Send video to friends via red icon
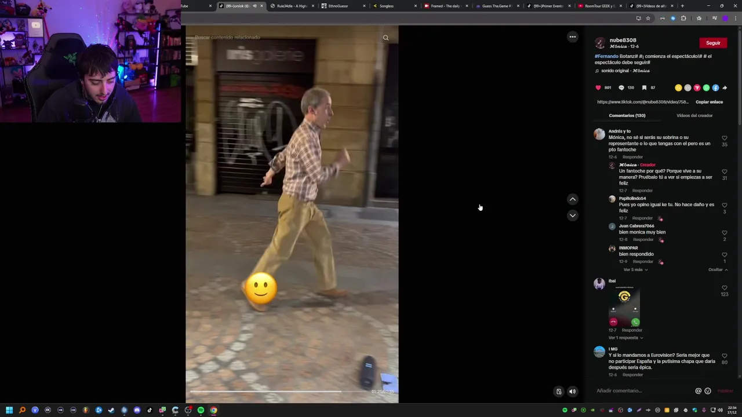Image resolution: width=742 pixels, height=417 pixels. pos(697,88)
